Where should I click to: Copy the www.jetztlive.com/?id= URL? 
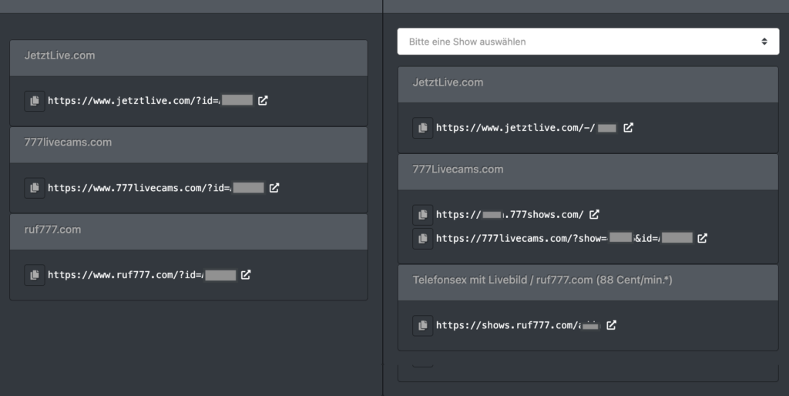point(34,101)
